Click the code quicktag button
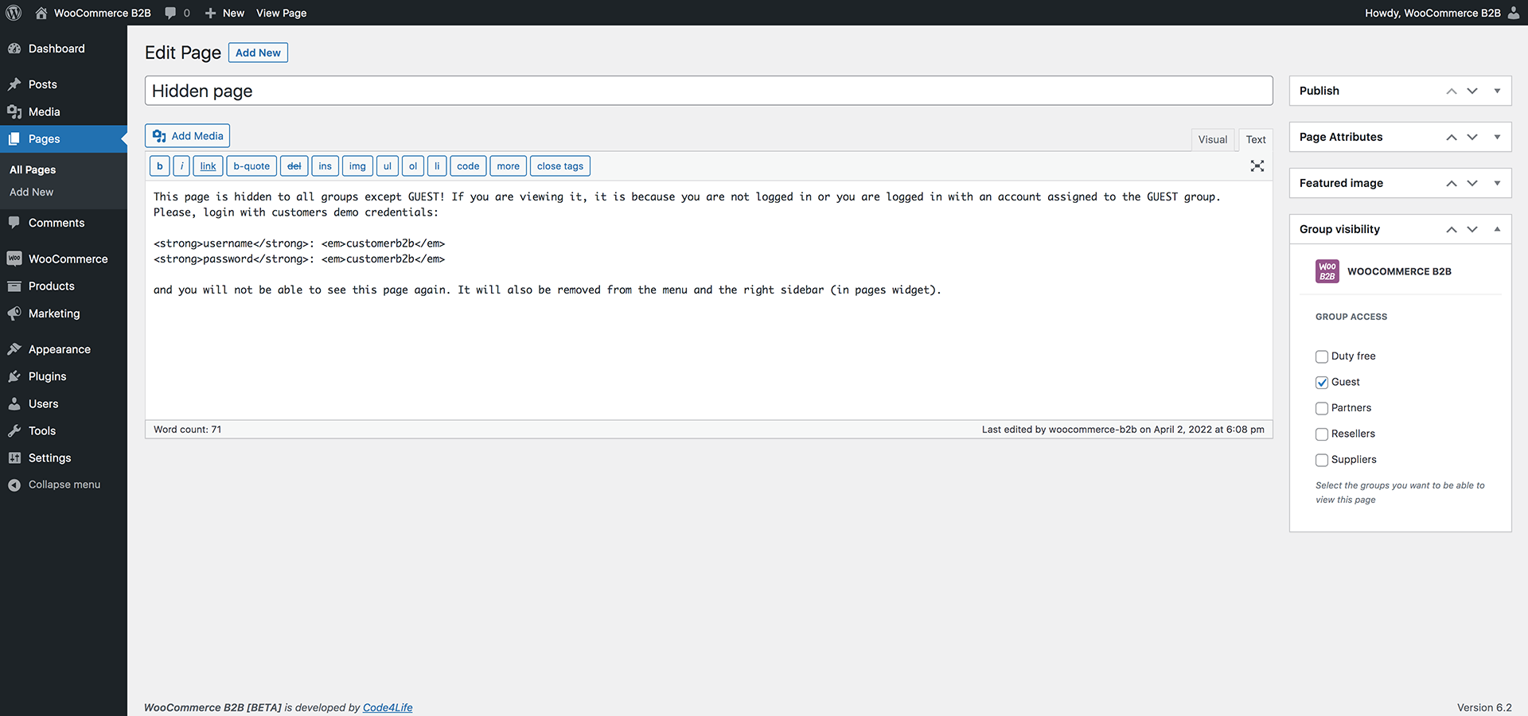The width and height of the screenshot is (1528, 716). 468,166
